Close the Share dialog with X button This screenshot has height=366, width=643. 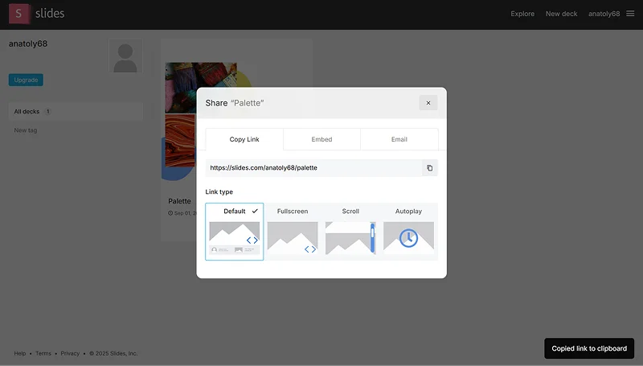(x=428, y=103)
